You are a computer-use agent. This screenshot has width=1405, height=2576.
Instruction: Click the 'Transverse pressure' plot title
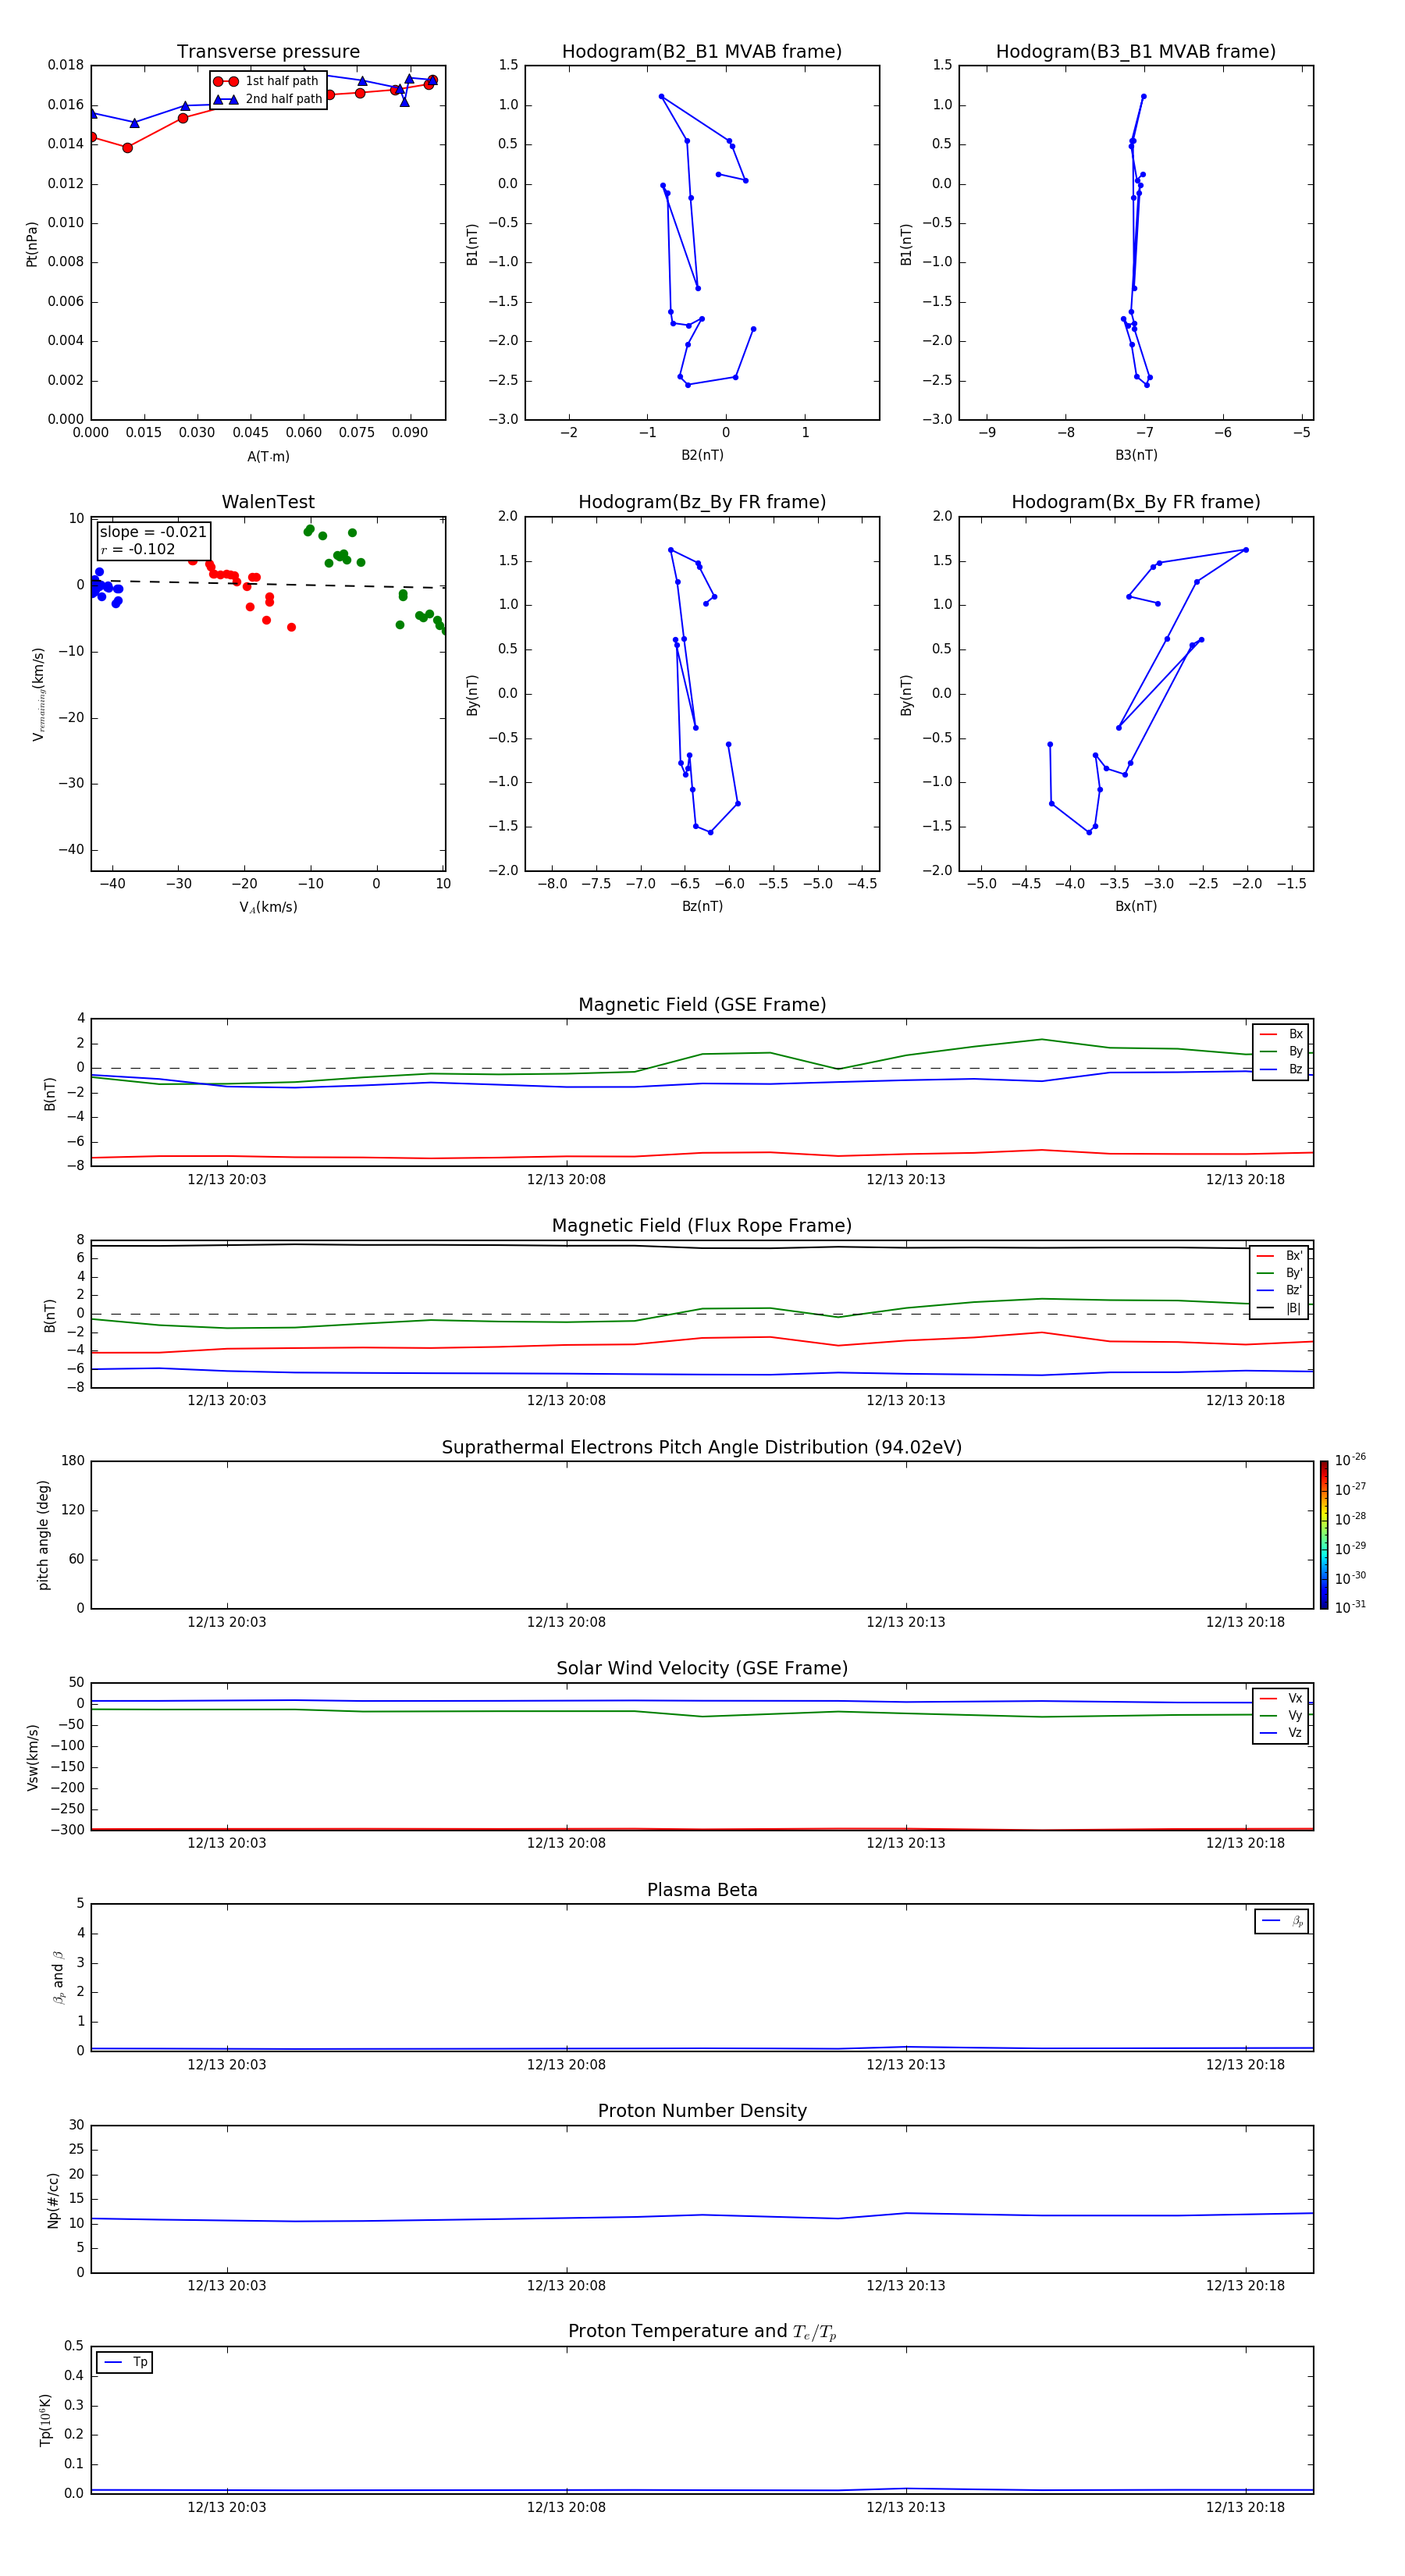[x=268, y=51]
